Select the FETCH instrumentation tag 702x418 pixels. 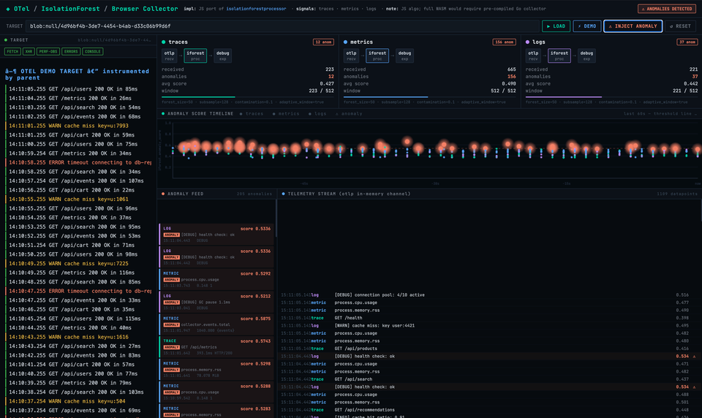coord(12,51)
